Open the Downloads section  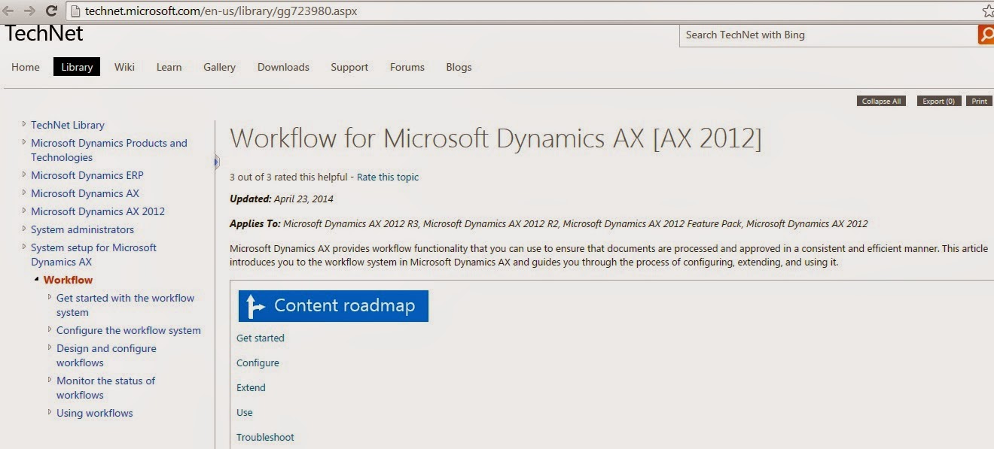click(x=283, y=67)
